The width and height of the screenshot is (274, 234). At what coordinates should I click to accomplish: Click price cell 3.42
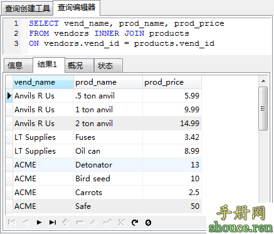point(172,137)
